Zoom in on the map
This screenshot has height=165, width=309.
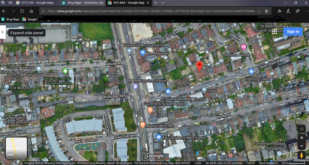(301, 138)
